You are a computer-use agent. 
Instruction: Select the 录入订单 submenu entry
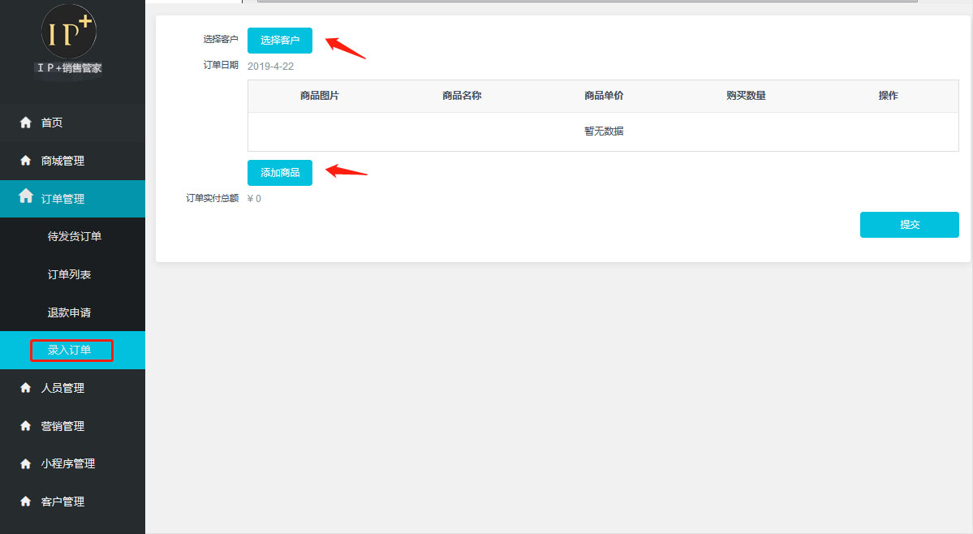[x=70, y=351]
